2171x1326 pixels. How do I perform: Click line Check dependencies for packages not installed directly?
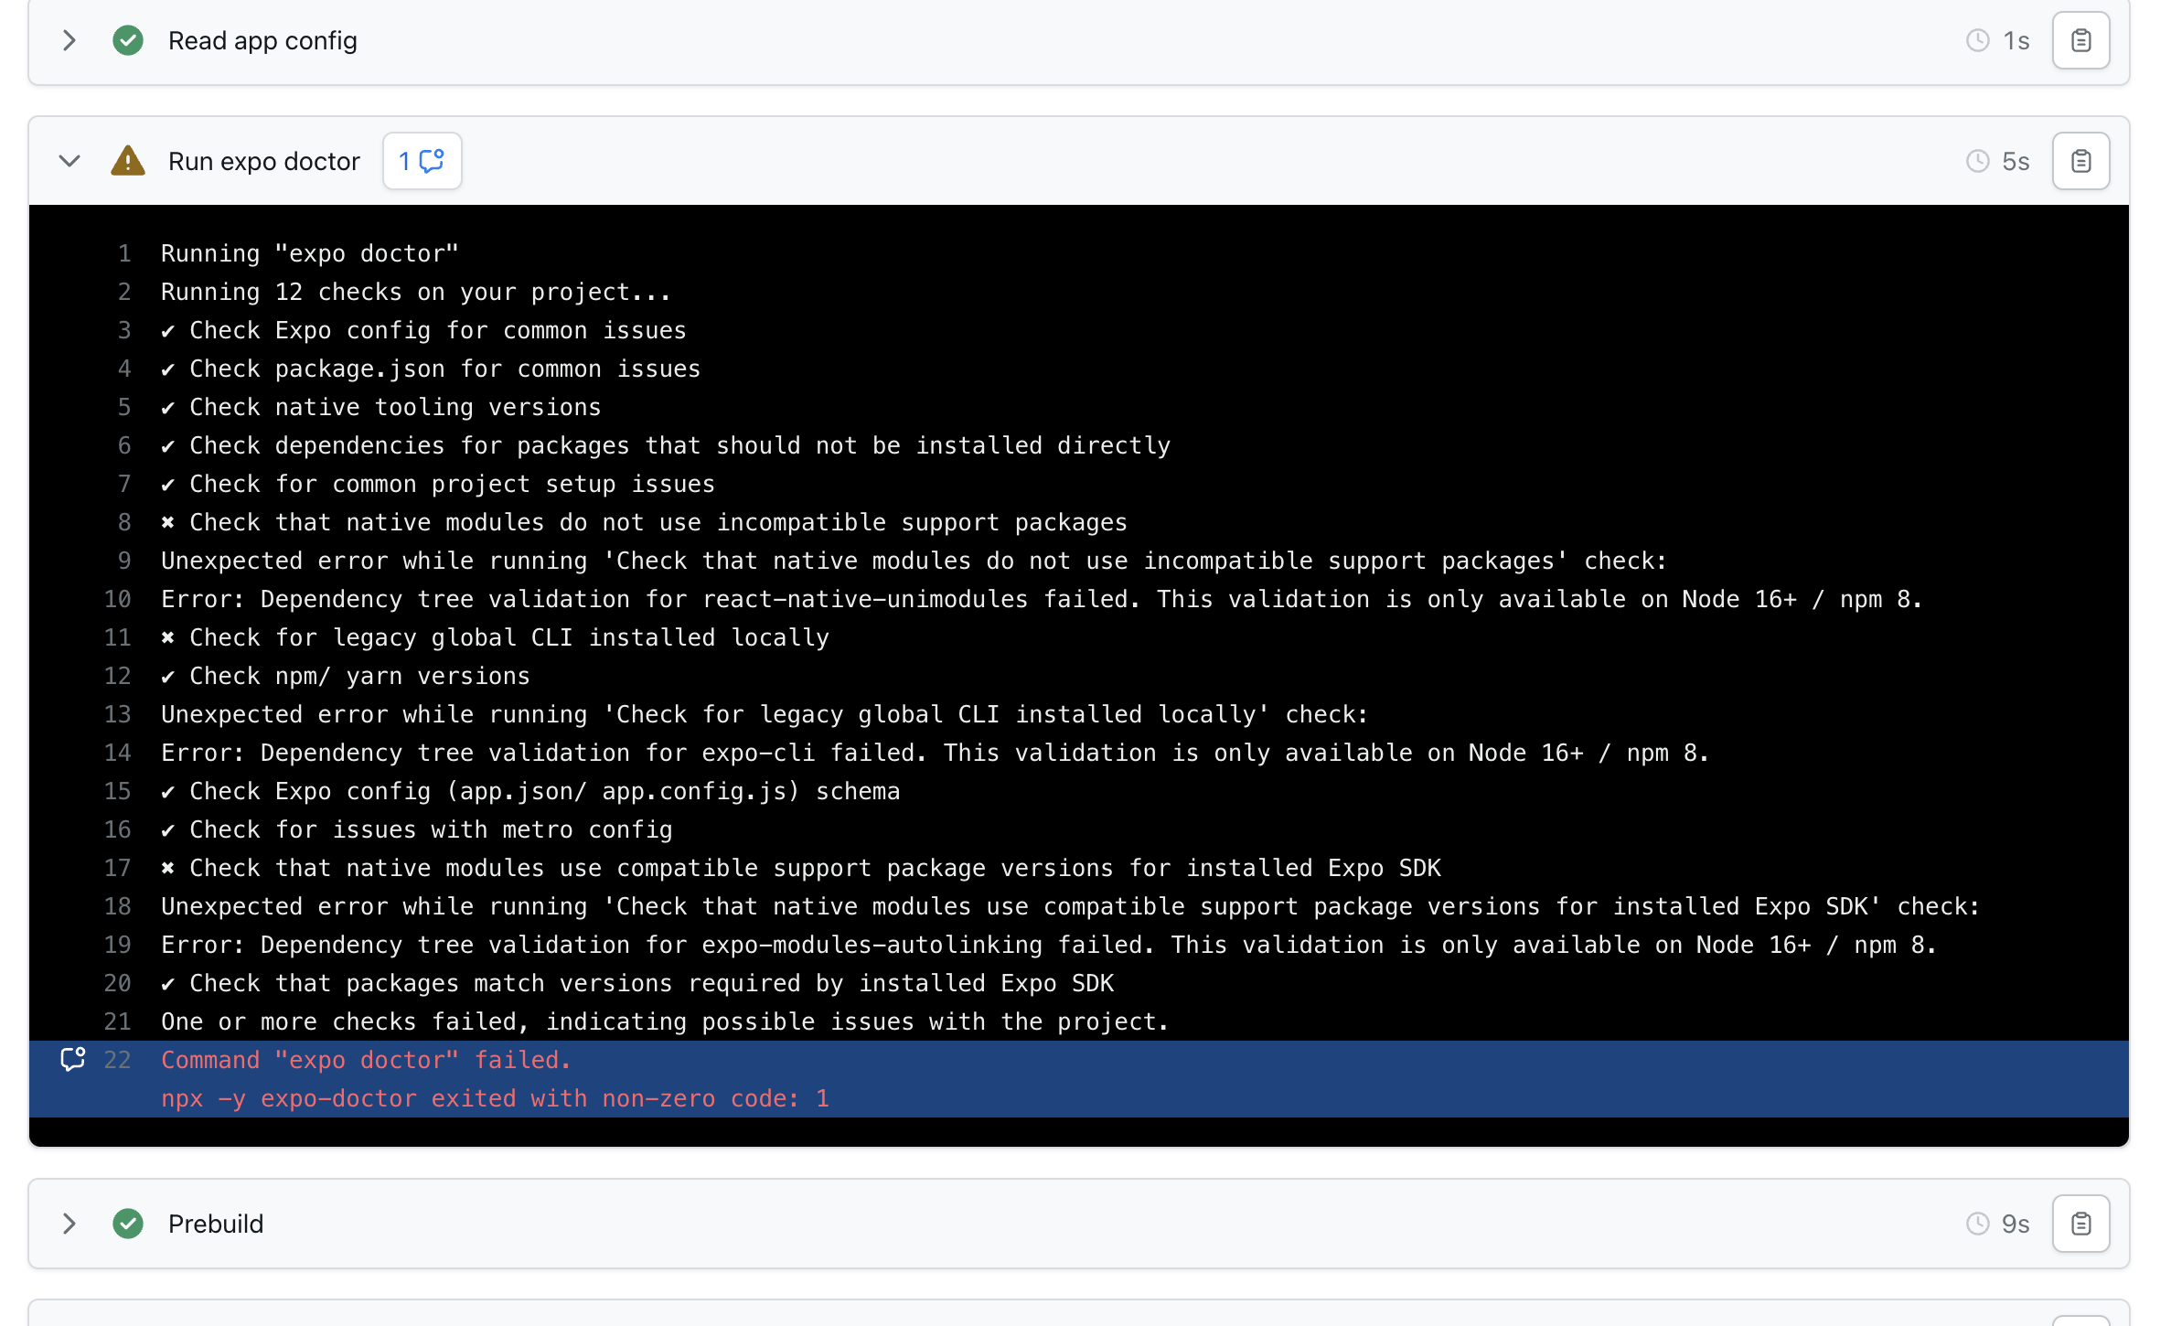tap(666, 445)
